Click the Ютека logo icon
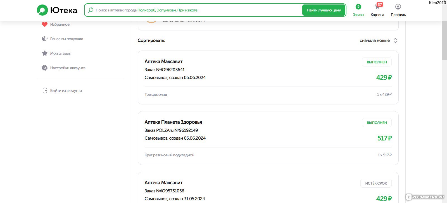 [x=42, y=10]
